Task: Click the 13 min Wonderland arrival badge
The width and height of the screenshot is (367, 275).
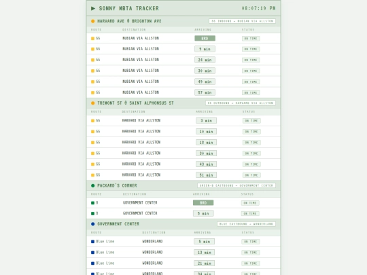Action: tap(204, 253)
